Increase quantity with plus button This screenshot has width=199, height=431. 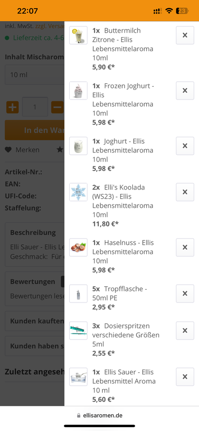point(12,107)
